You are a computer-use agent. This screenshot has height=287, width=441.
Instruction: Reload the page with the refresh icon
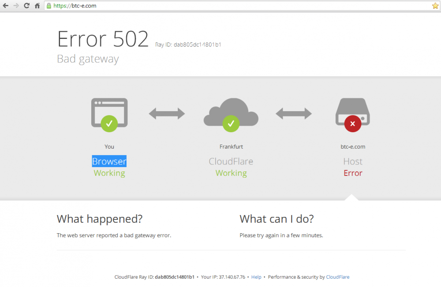(27, 6)
